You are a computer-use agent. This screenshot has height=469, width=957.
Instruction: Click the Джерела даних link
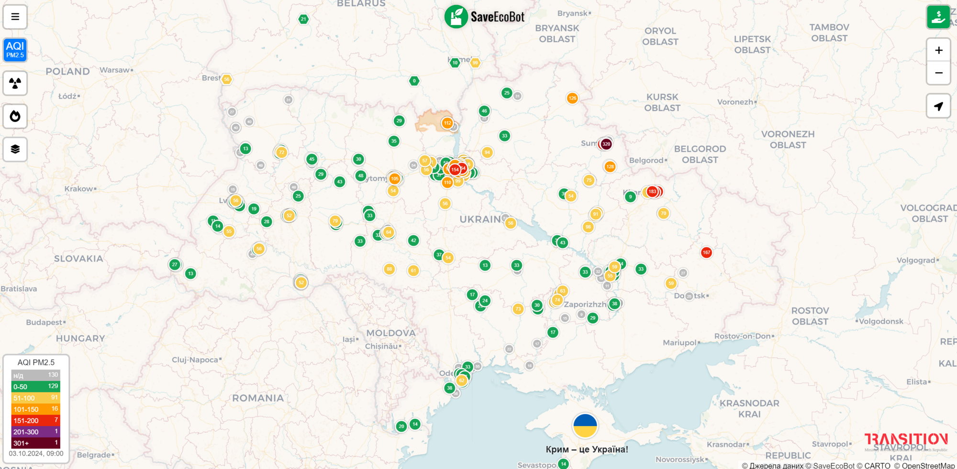776,465
